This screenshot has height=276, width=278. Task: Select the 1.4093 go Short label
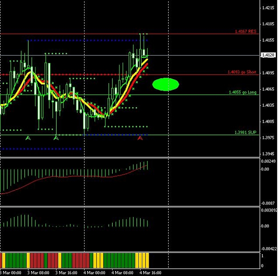pyautogui.click(x=242, y=72)
